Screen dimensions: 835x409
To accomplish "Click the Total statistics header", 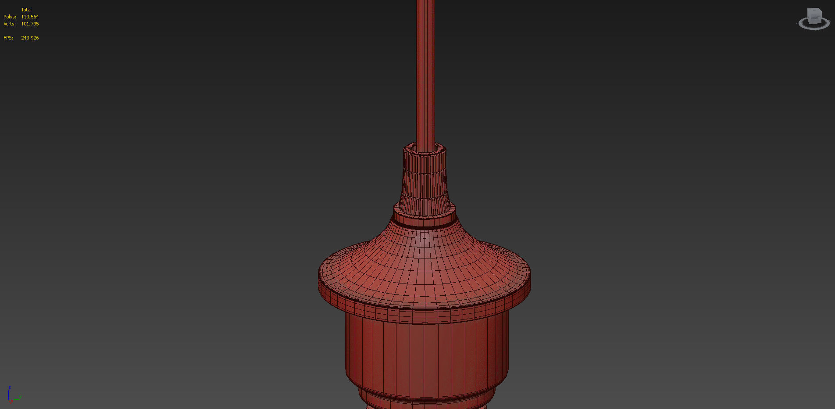I will coord(26,10).
